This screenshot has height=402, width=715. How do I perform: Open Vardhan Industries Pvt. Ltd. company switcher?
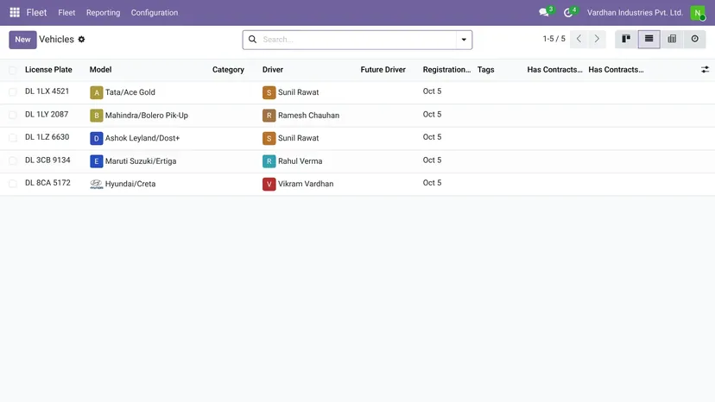(x=635, y=13)
